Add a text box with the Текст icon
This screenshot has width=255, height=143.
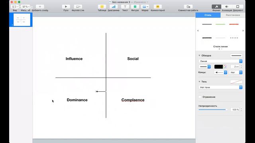click(x=125, y=7)
